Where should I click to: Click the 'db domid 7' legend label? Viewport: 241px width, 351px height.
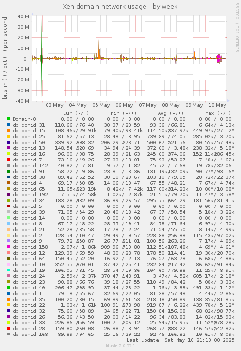click(x=27, y=160)
